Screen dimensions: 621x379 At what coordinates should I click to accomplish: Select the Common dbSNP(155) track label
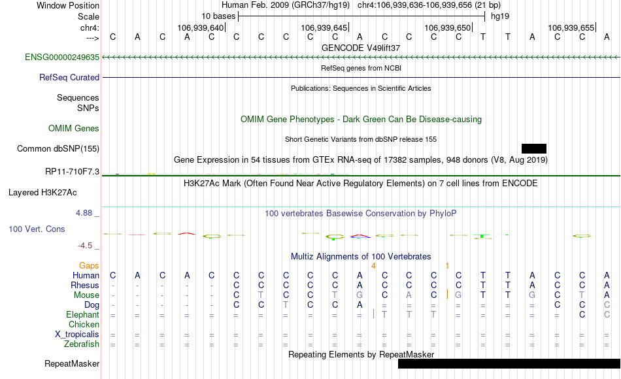[x=58, y=148]
